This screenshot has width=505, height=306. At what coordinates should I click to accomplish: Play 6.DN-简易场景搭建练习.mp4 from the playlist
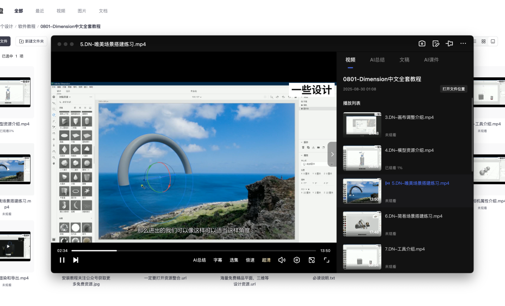pos(404,224)
